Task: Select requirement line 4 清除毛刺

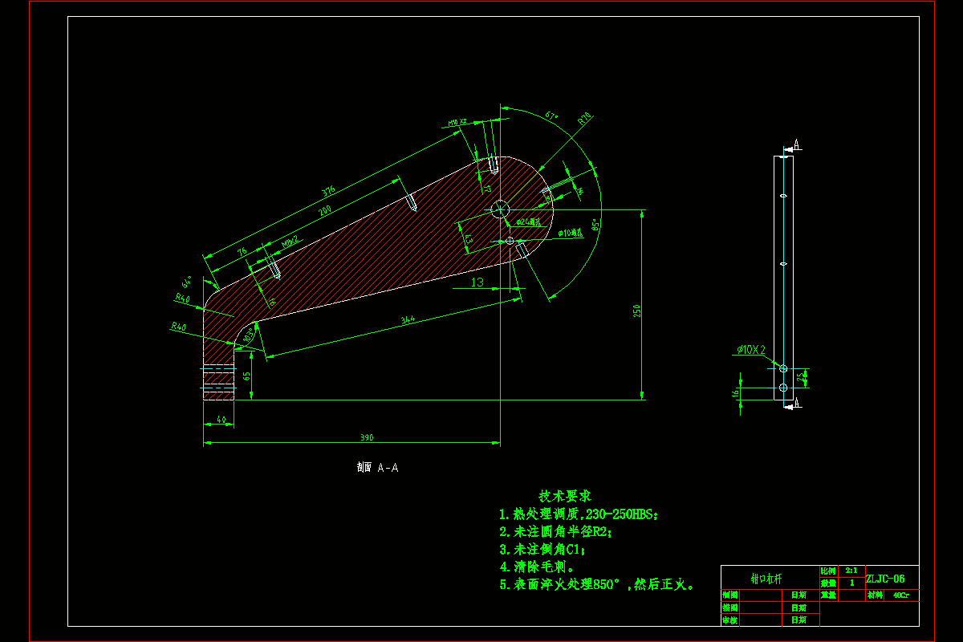Action: click(x=536, y=567)
